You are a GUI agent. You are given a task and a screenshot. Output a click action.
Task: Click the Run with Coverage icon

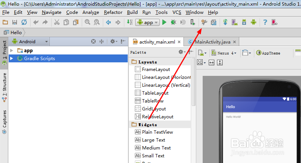[183, 23]
